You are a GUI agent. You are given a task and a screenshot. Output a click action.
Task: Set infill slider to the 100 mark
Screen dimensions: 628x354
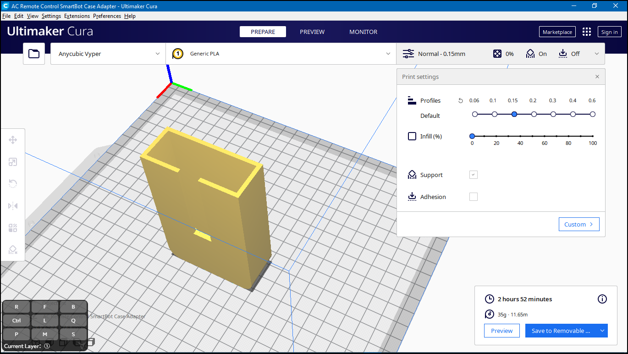click(x=593, y=136)
